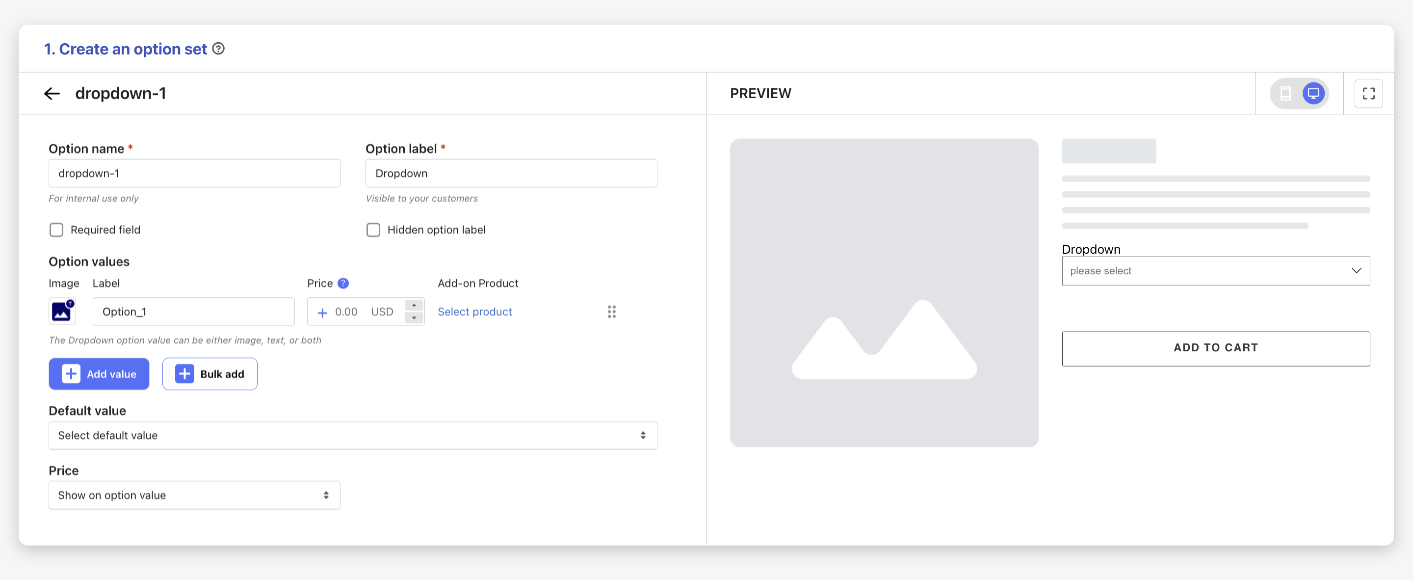The image size is (1413, 580).
Task: Click the Option label input field
Action: click(x=510, y=172)
